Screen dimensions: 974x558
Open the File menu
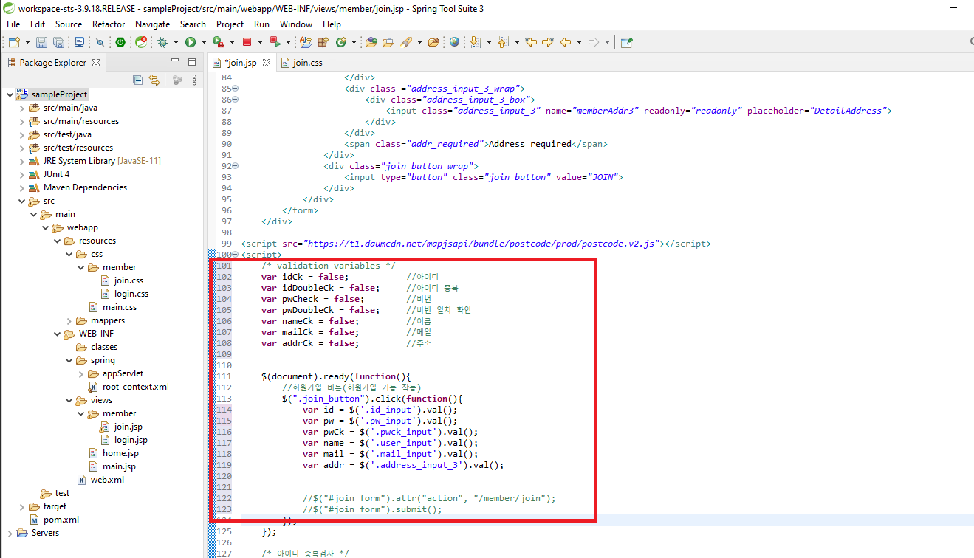[x=13, y=24]
